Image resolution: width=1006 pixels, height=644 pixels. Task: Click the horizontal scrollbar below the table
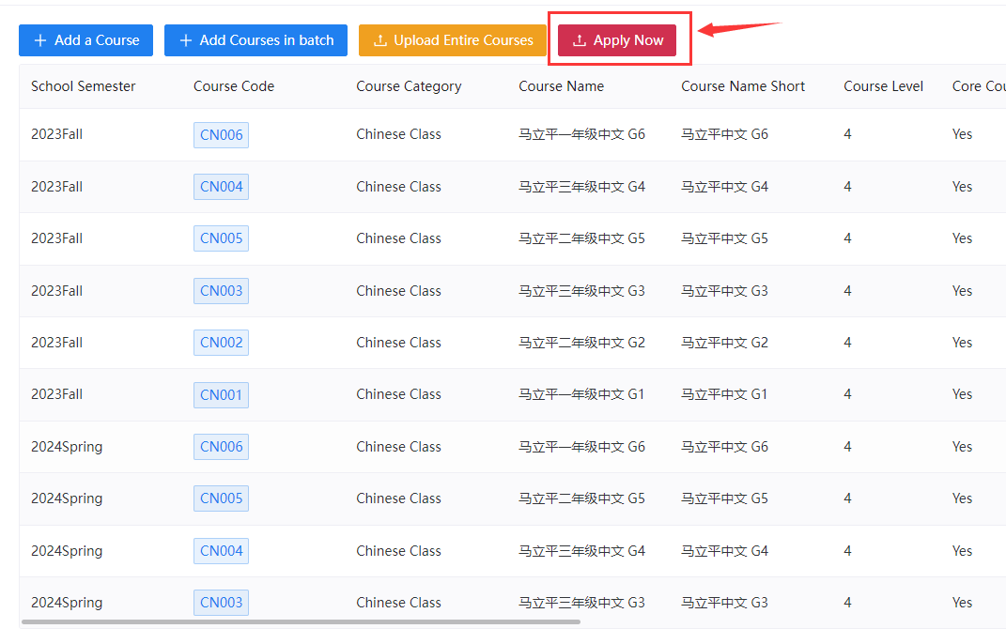[x=301, y=621]
